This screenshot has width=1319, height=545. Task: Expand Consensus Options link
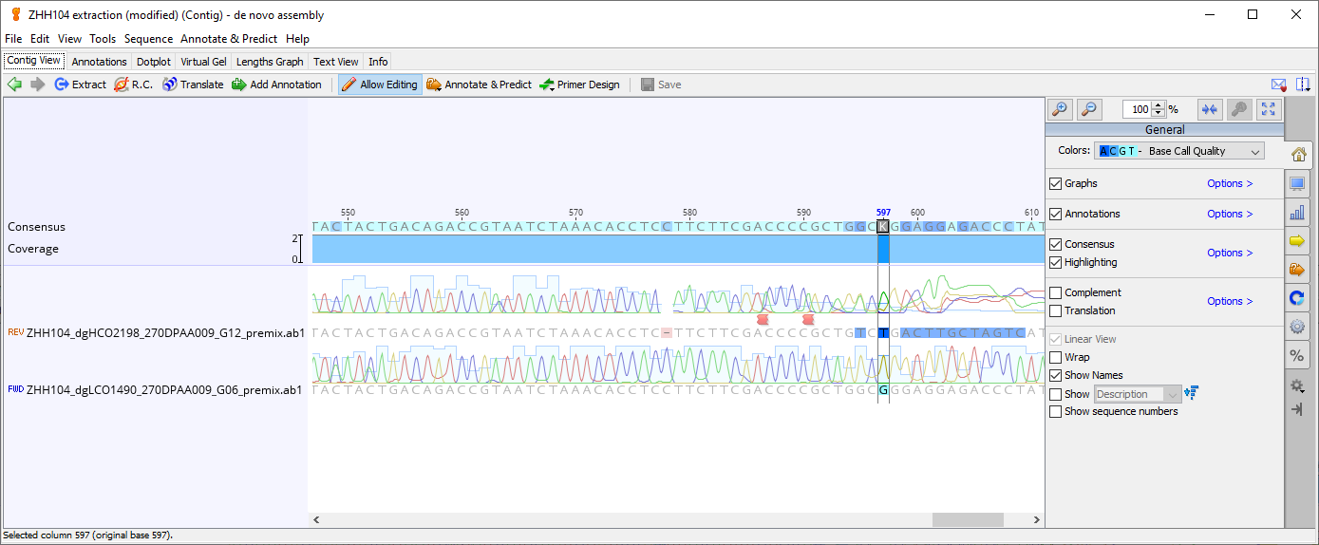(x=1230, y=253)
